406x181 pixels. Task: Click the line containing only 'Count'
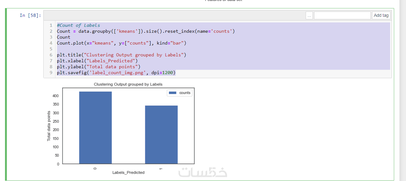pyautogui.click(x=64, y=37)
